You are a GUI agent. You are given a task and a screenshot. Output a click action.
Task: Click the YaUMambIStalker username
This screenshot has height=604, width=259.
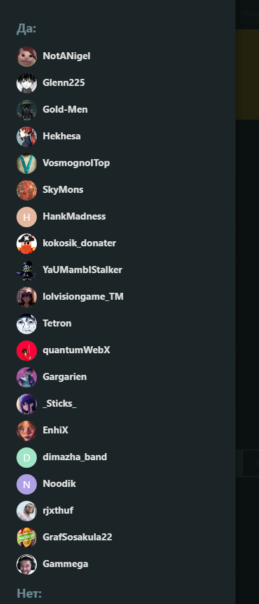click(83, 270)
